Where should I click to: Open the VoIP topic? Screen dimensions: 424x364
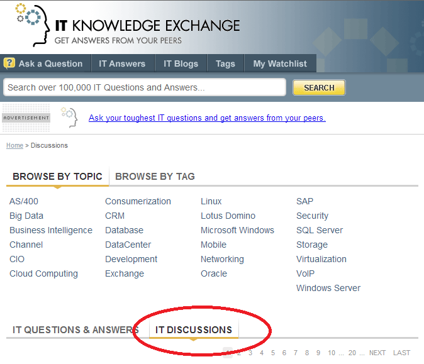pos(305,273)
